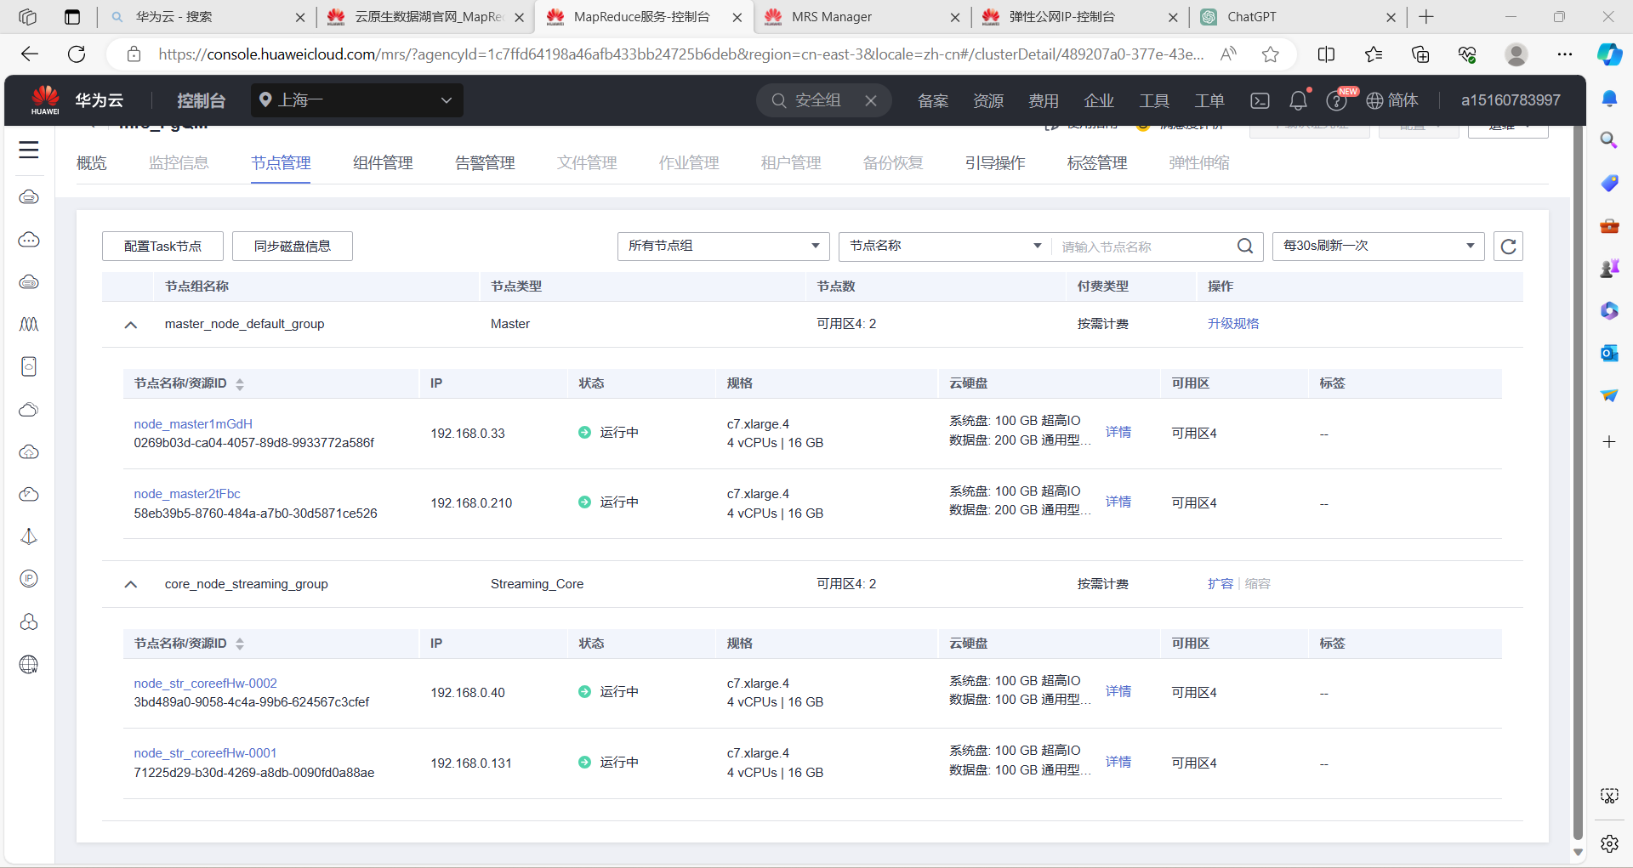The width and height of the screenshot is (1633, 868).
Task: Click the second cloud icon in the left sidebar
Action: pyautogui.click(x=29, y=240)
